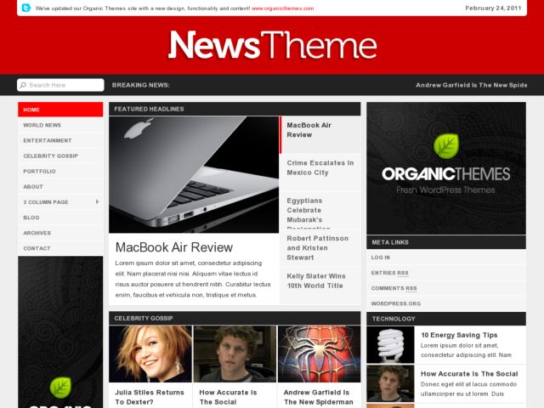Open the 3 Column Page menu item
This screenshot has width=544, height=408.
click(x=60, y=202)
